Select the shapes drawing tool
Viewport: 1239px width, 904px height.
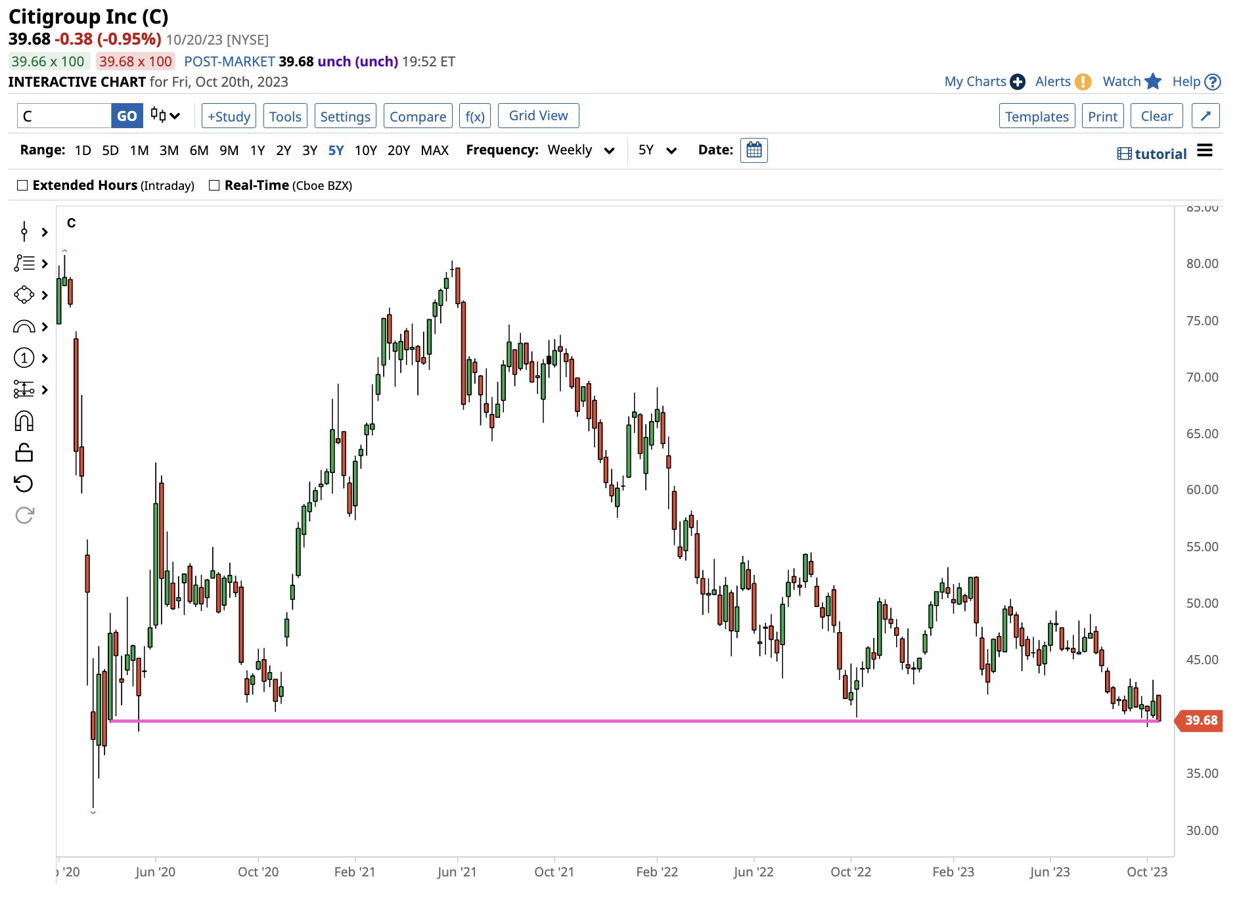(x=24, y=295)
